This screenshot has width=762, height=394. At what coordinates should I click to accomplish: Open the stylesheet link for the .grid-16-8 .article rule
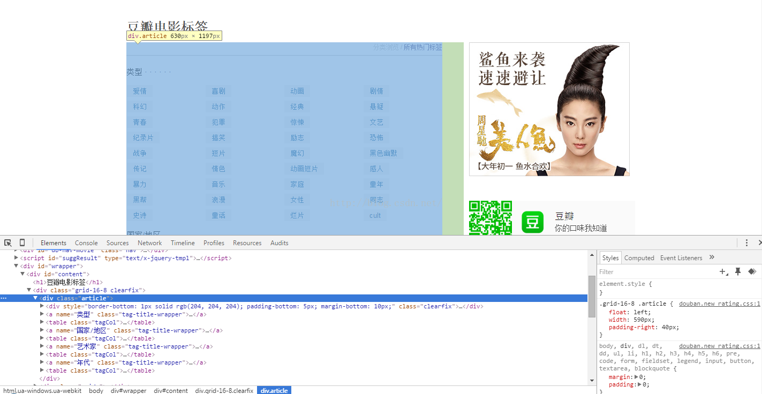[x=719, y=304]
